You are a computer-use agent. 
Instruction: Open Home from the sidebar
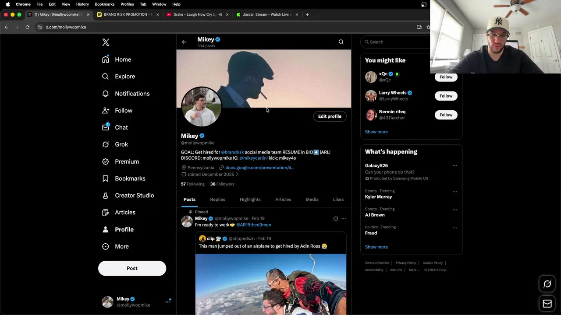[x=117, y=59]
